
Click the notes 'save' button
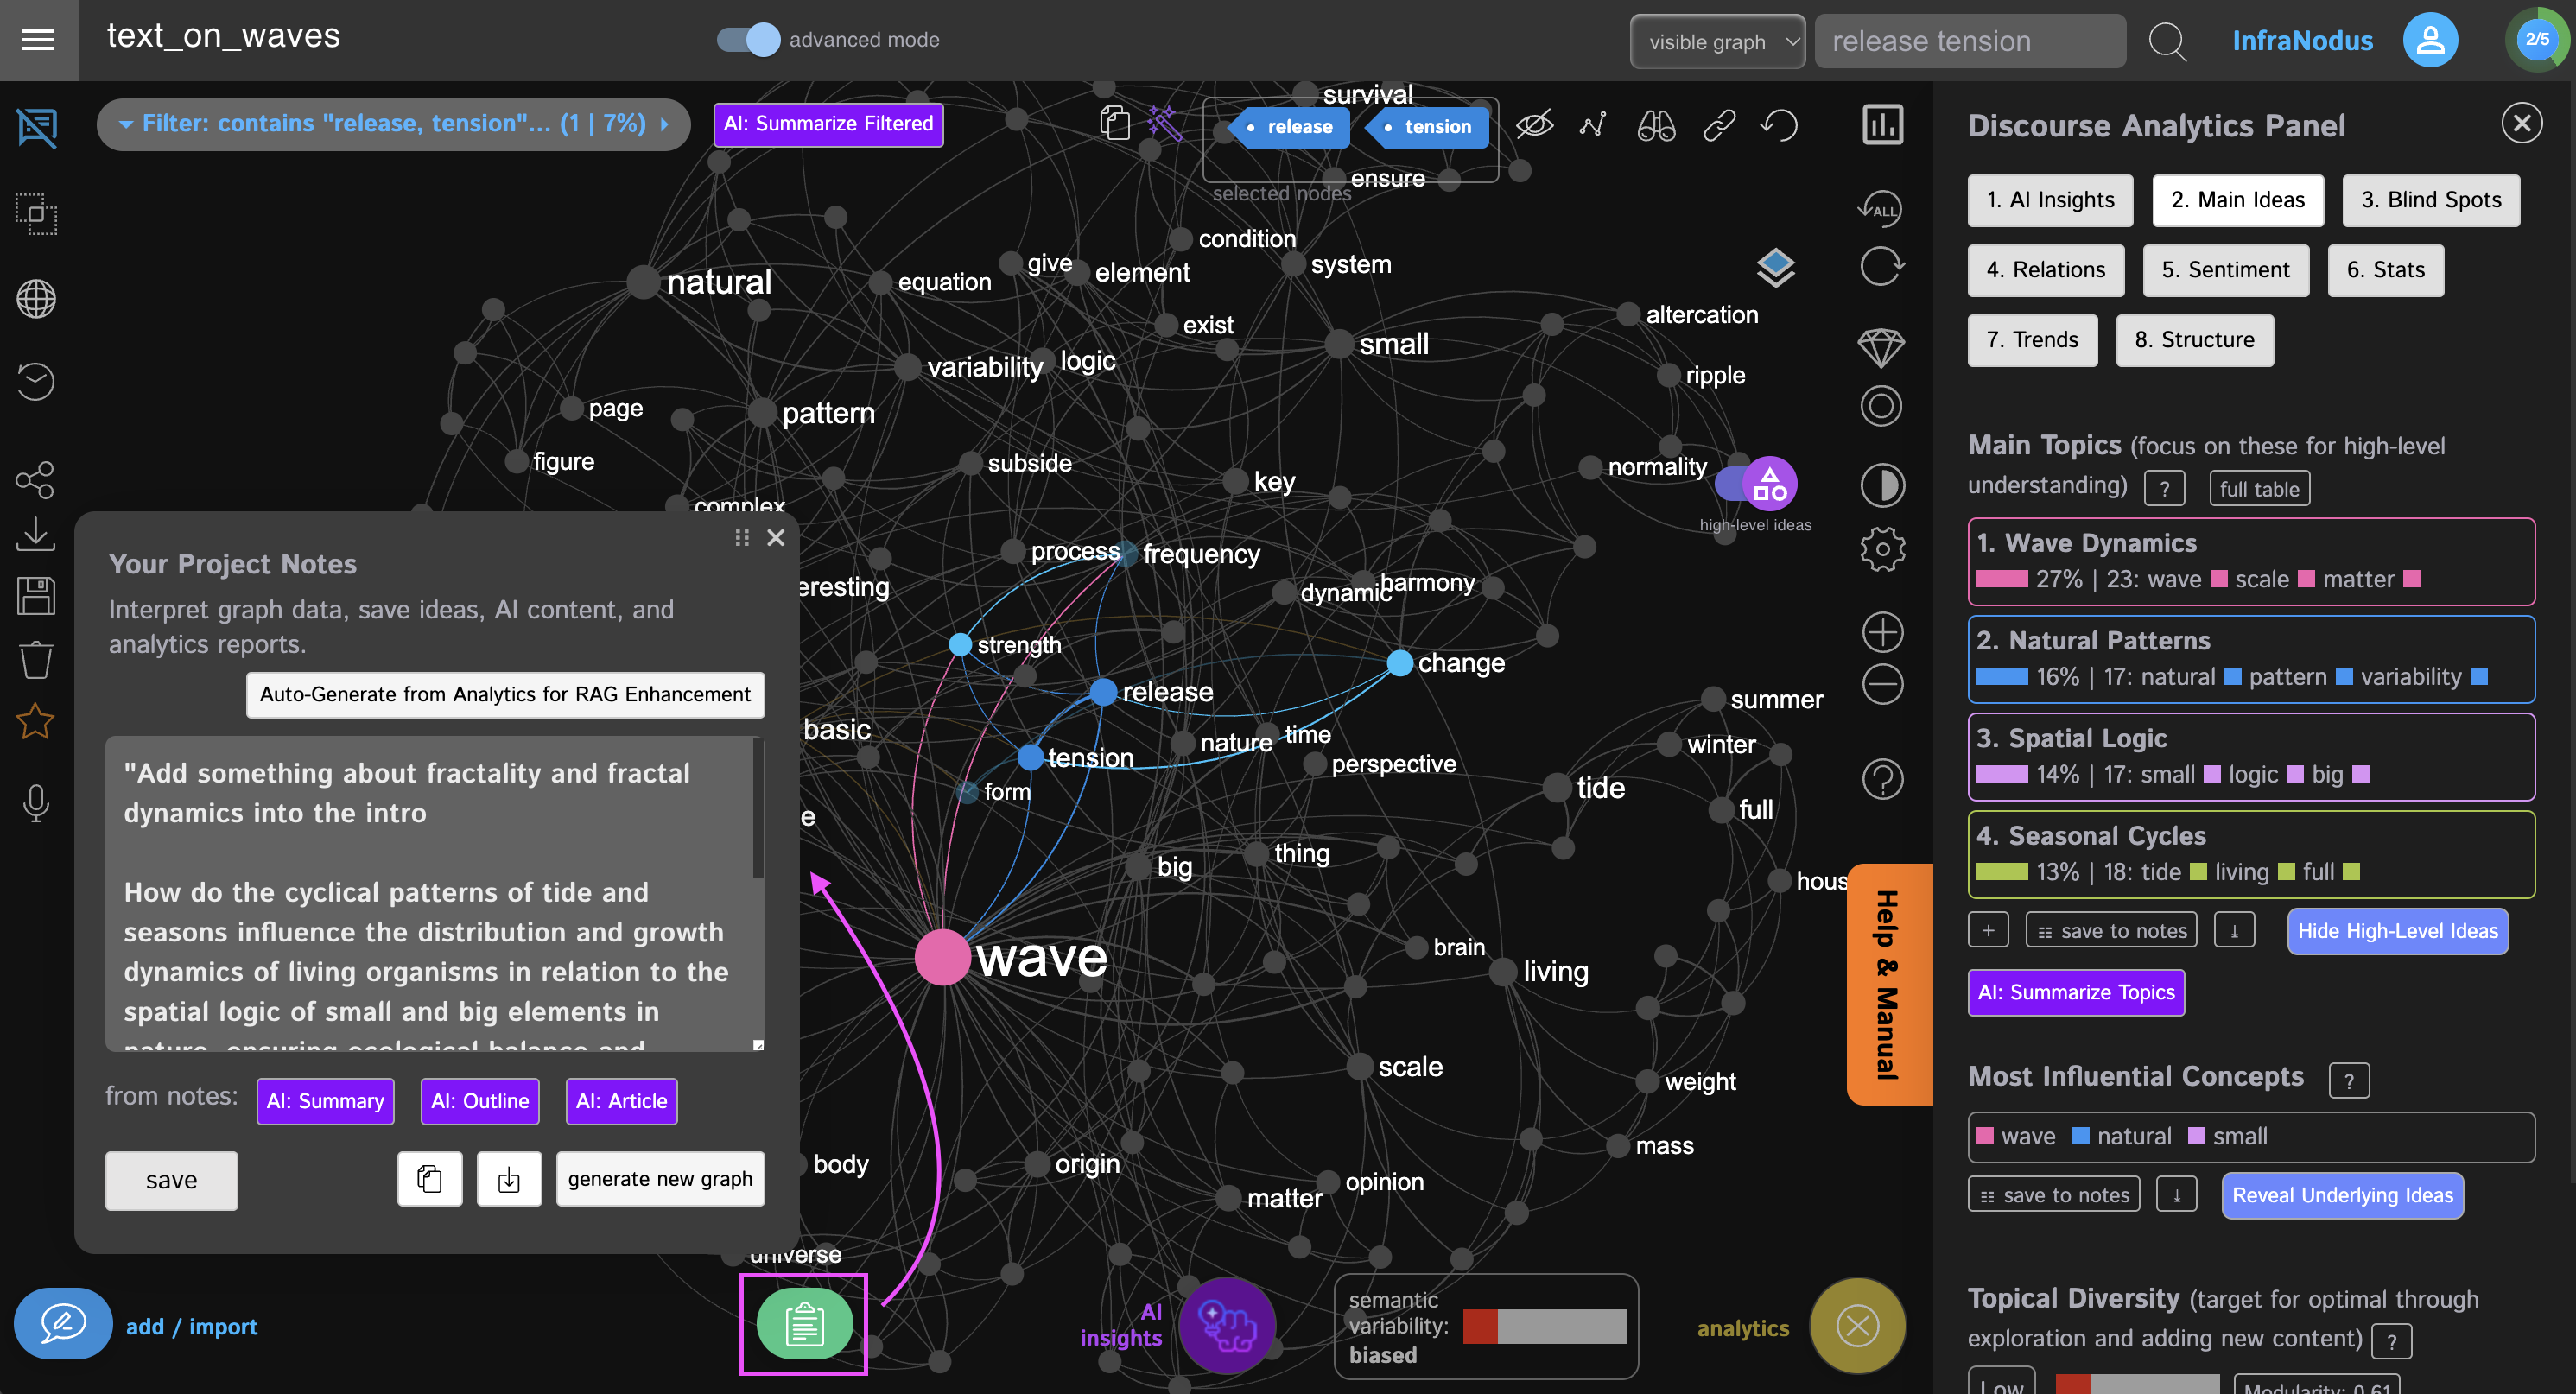[x=172, y=1180]
